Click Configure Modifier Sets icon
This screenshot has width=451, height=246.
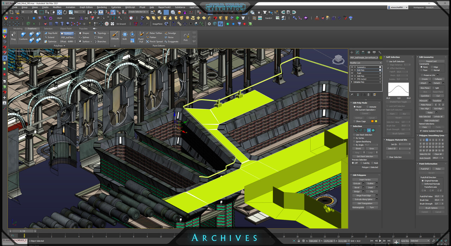pyautogui.click(x=375, y=95)
